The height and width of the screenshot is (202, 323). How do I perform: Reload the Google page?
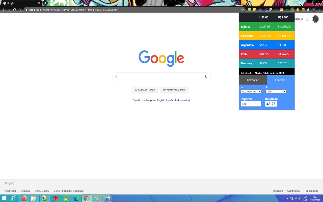(x=14, y=10)
